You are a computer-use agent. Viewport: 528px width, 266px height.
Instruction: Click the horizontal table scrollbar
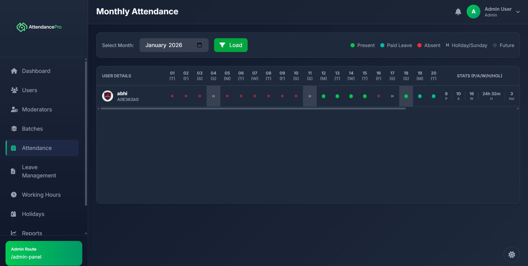click(253, 109)
